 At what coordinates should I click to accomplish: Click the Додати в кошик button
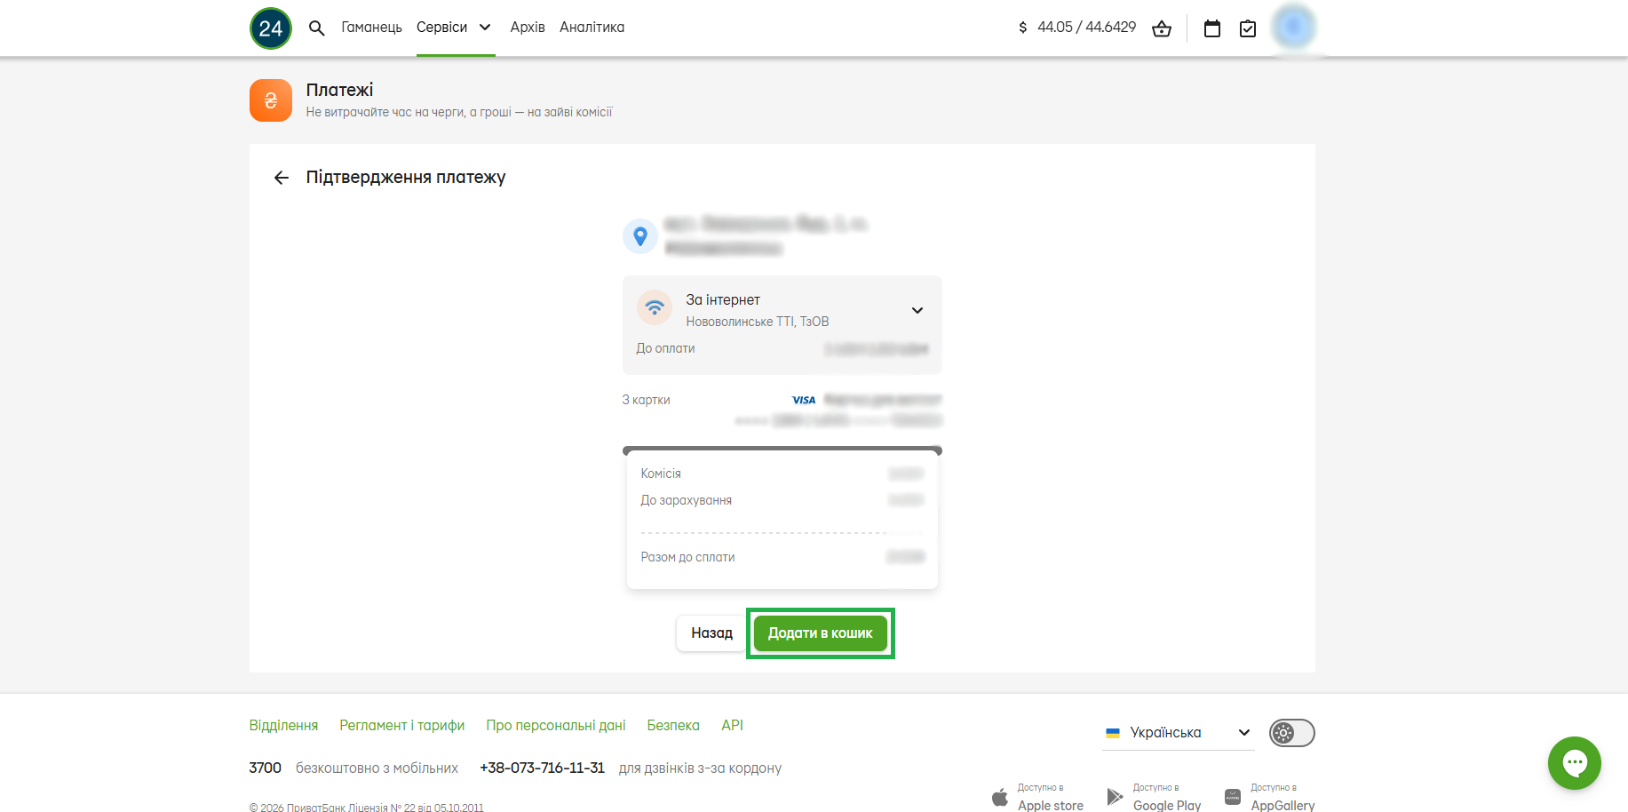point(821,633)
